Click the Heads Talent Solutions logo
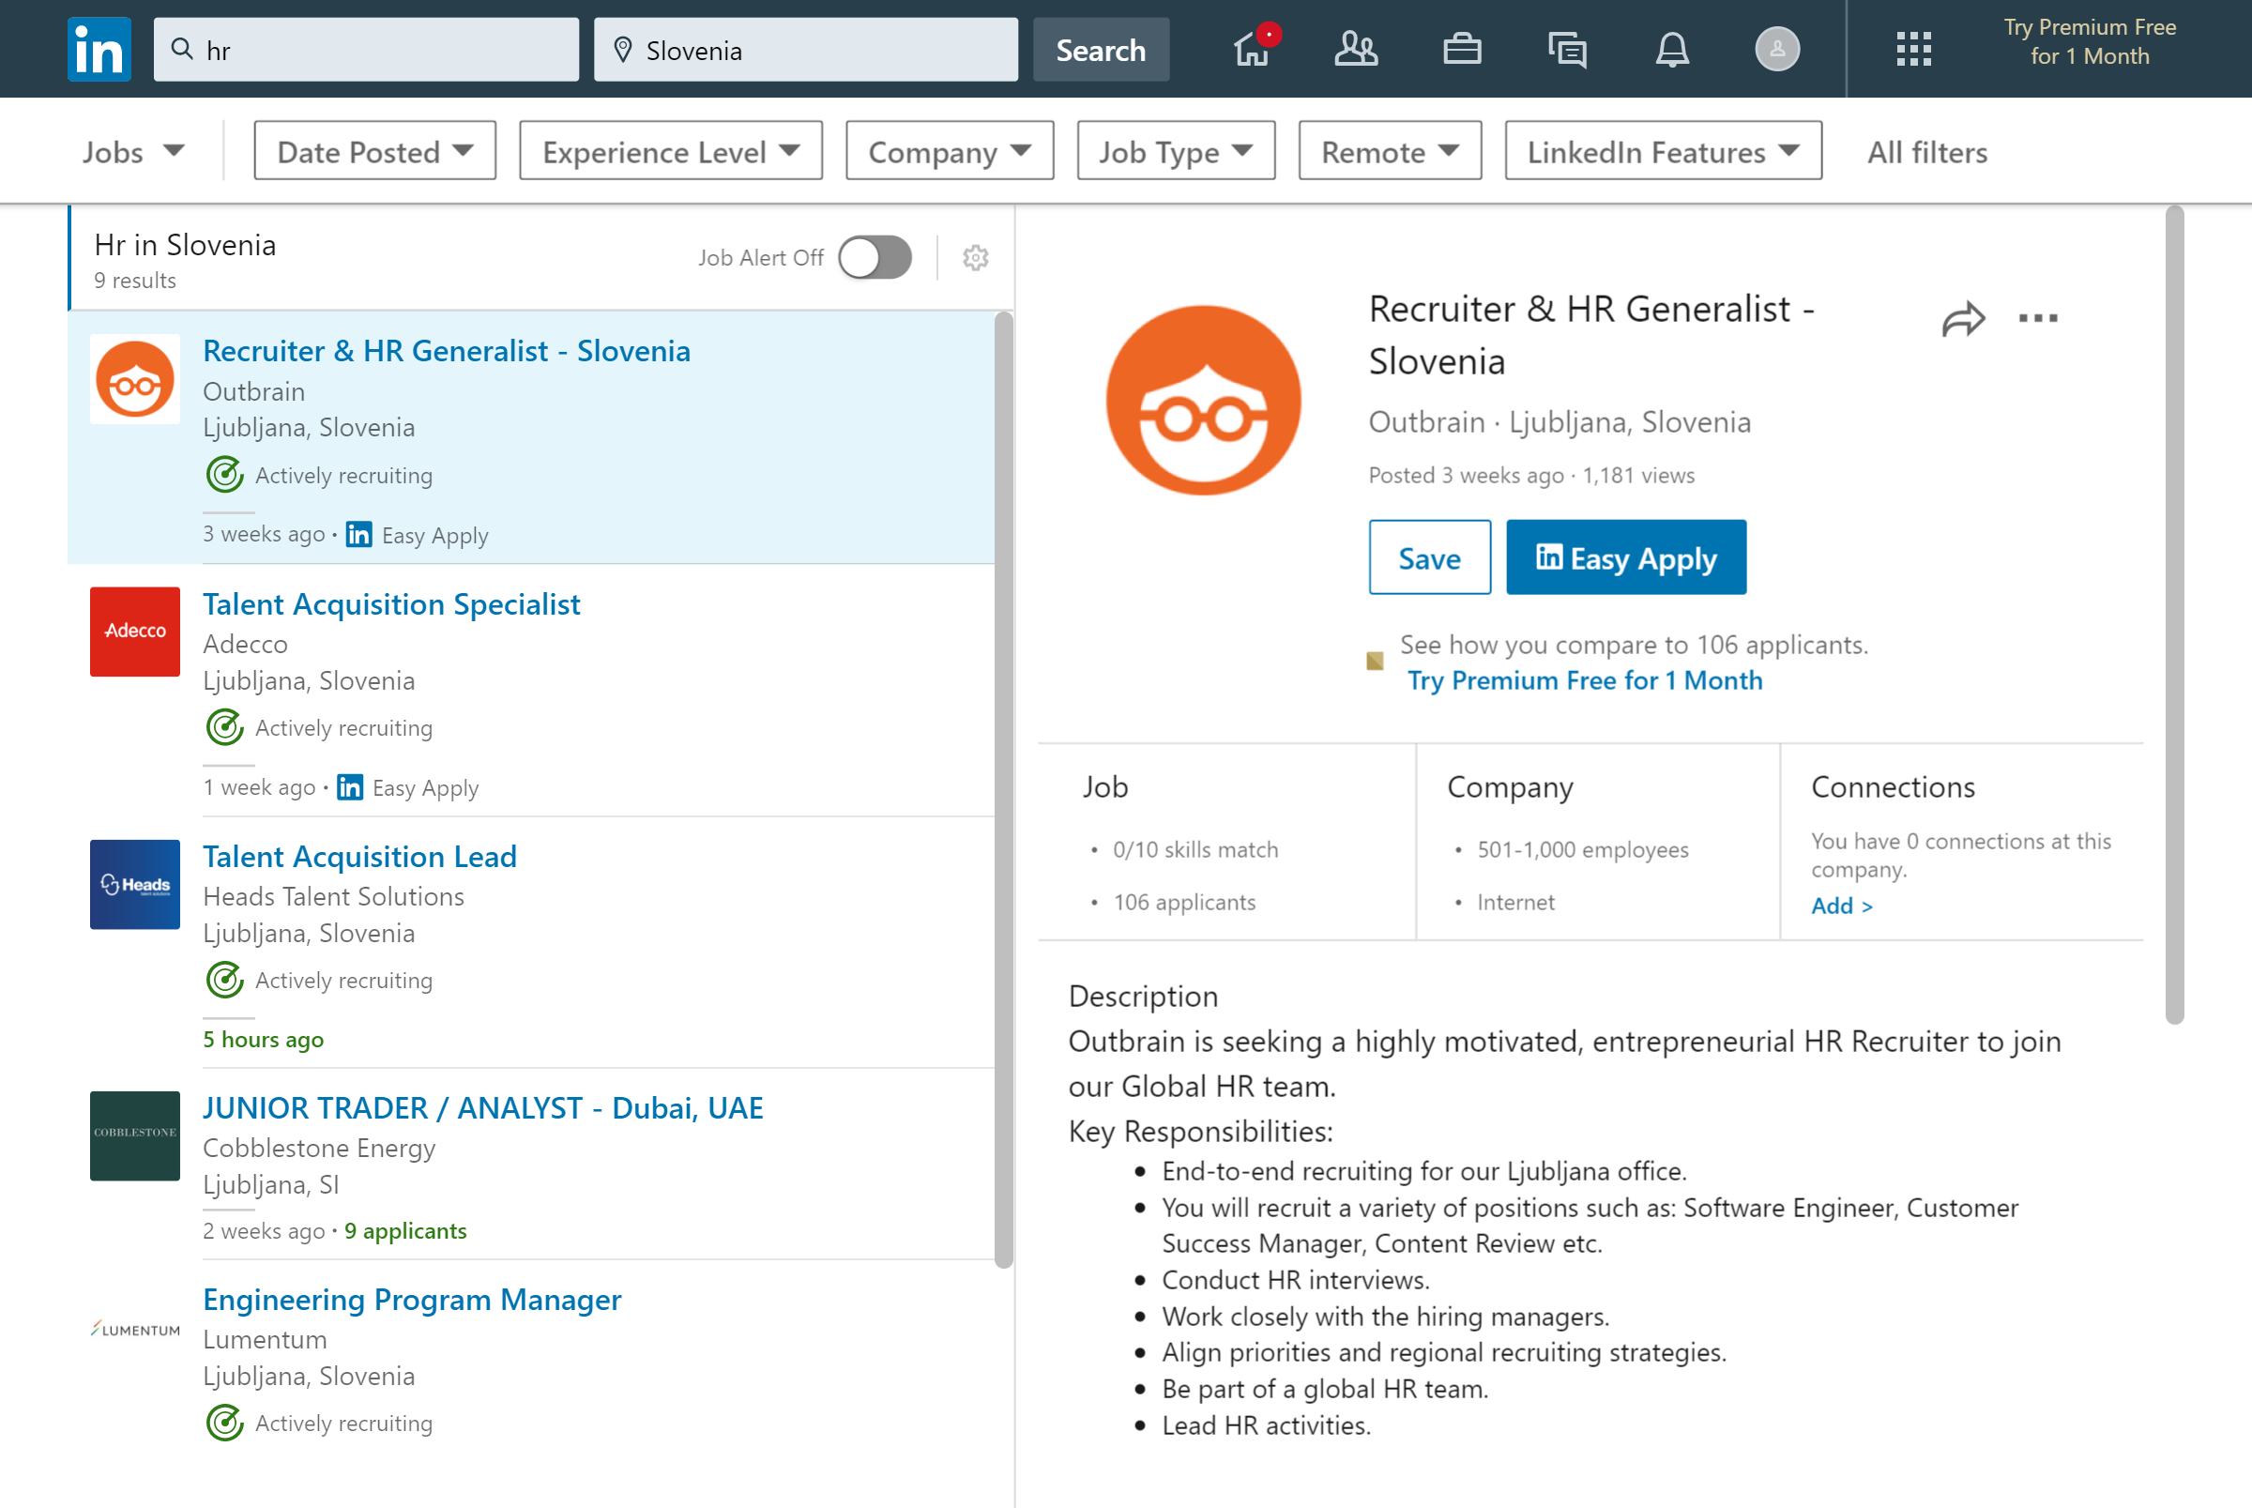Screen dimensions: 2252x1508 [x=134, y=885]
